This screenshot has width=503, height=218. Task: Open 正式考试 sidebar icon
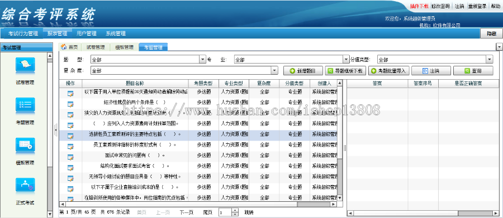[x=25, y=185]
